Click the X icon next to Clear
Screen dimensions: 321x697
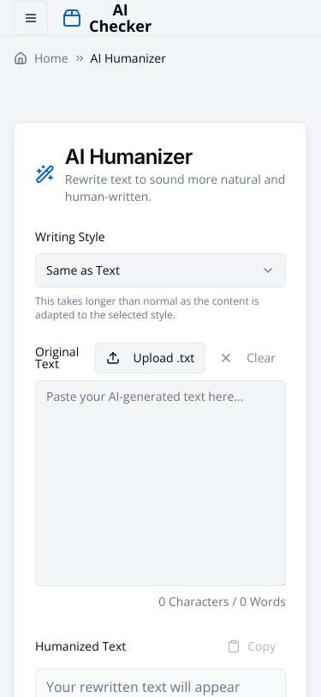point(226,358)
